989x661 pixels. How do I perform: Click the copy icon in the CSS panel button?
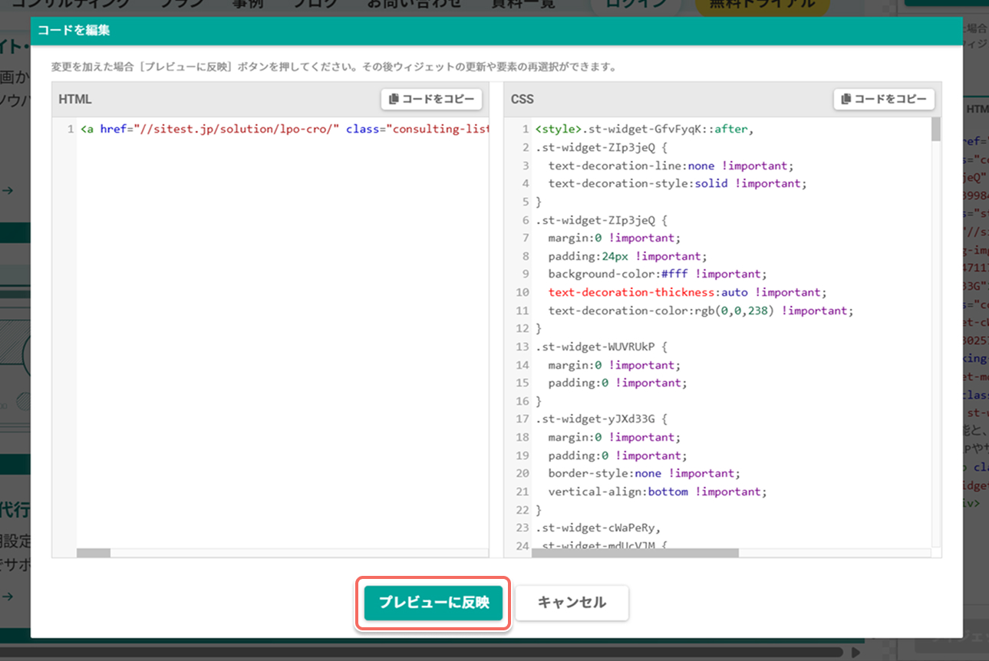pos(846,99)
